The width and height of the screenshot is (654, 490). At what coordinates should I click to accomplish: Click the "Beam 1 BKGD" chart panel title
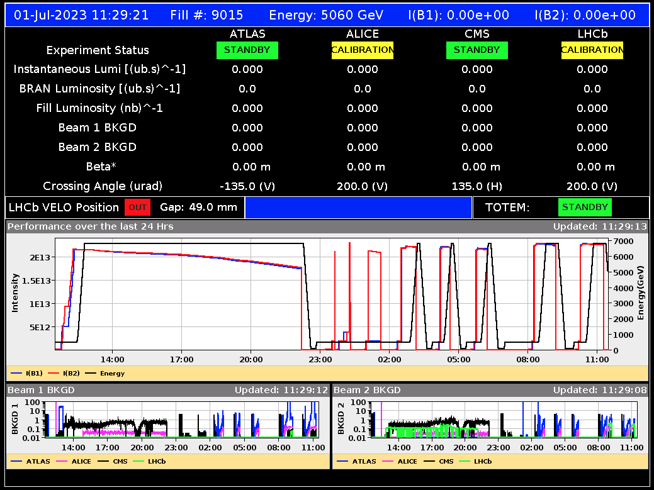pos(42,391)
